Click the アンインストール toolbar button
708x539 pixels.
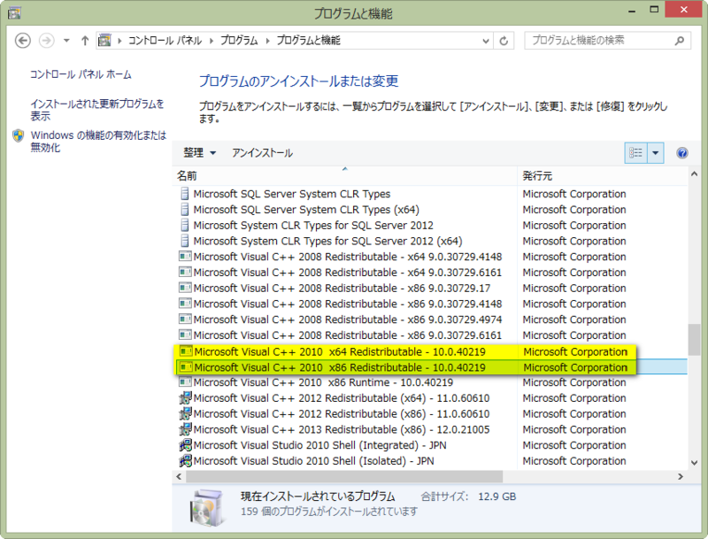(x=262, y=153)
